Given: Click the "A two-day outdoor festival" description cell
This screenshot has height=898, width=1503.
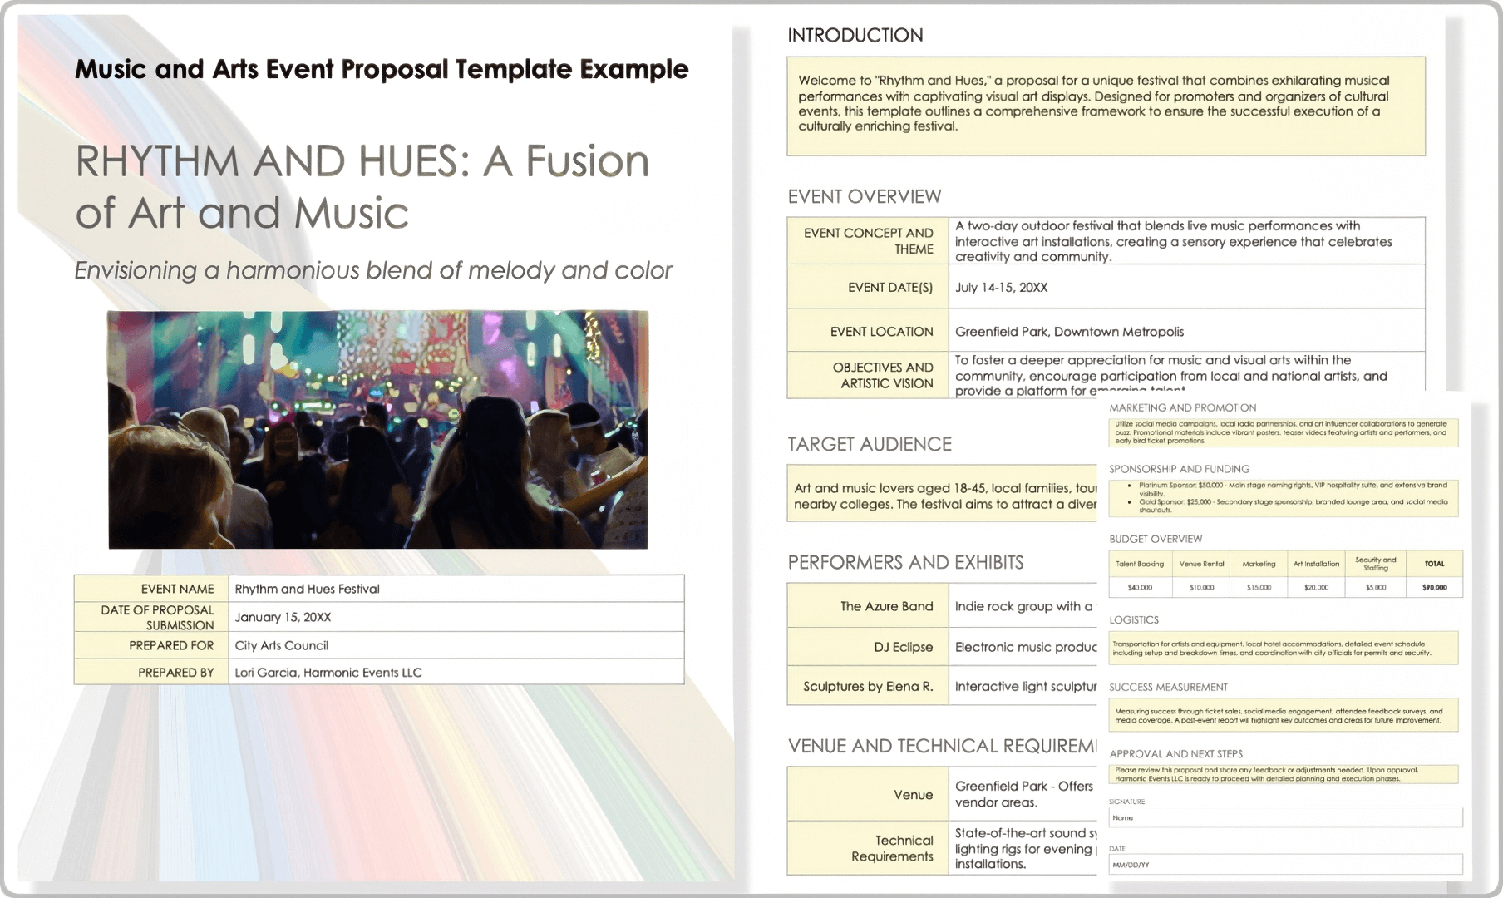Looking at the screenshot, I should click(x=1187, y=241).
